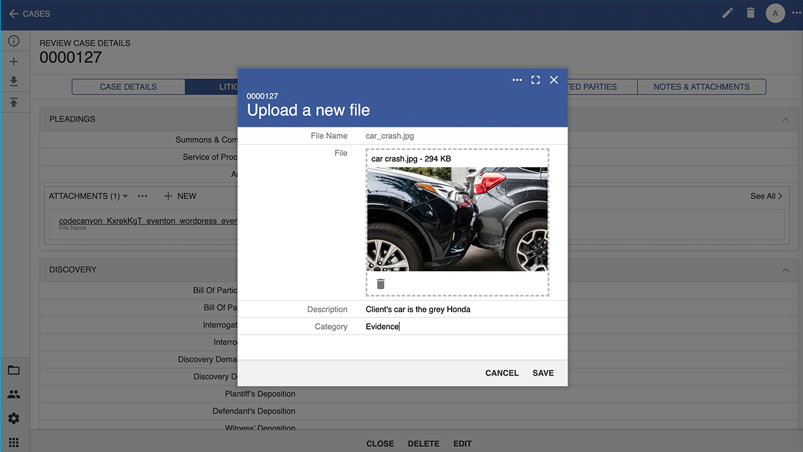
Task: Click the plus icon in the left sidebar
Action: 14,62
